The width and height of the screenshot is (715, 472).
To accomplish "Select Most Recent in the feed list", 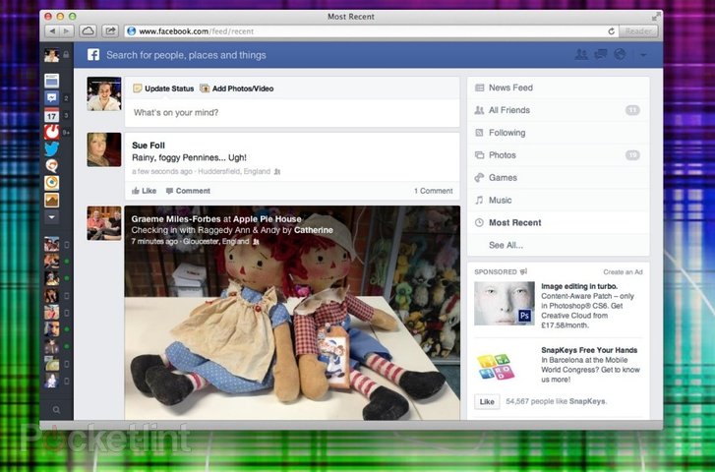I will point(514,222).
